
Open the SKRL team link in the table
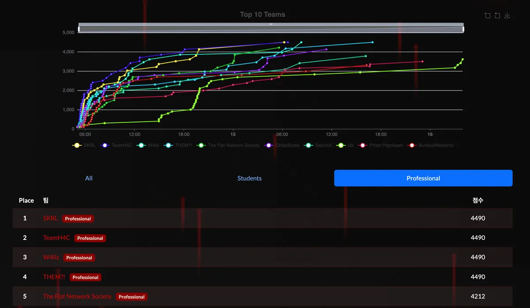point(50,218)
